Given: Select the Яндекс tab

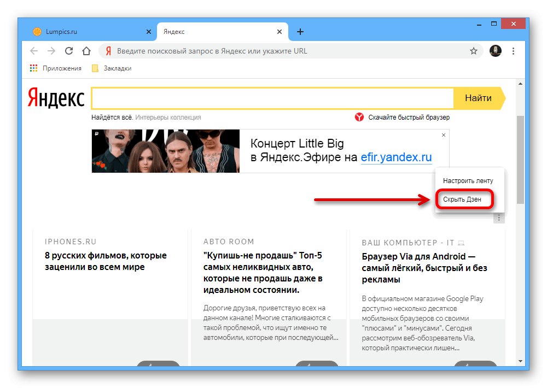Looking at the screenshot, I should point(223,32).
